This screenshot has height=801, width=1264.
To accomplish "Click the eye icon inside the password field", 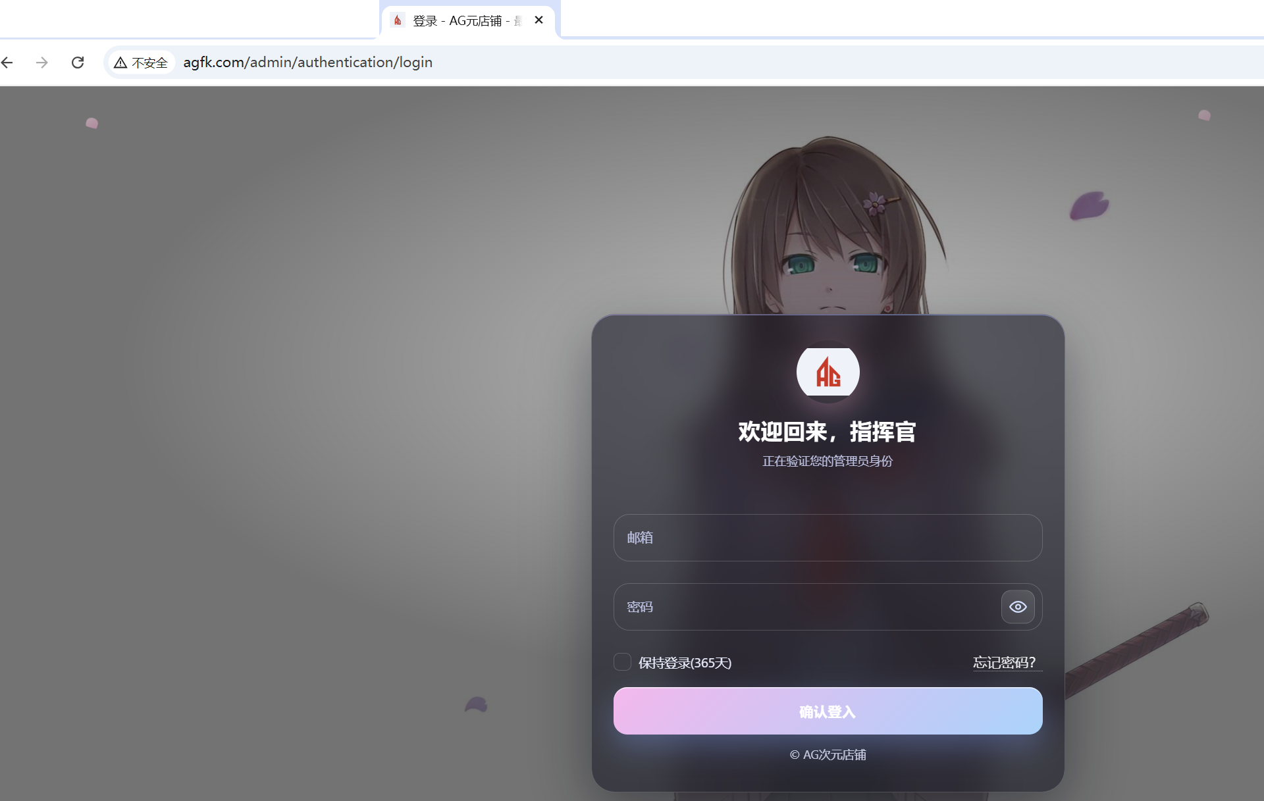I will pos(1018,607).
